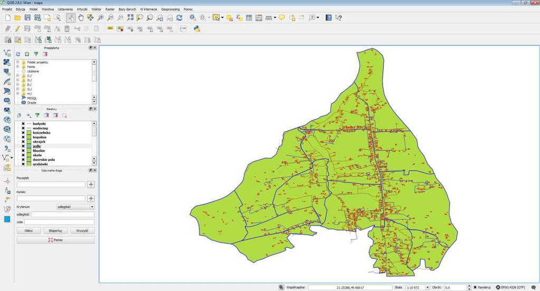Select the Pan Map hand tool
Image resolution: width=540 pixels, height=291 pixels.
(x=81, y=17)
